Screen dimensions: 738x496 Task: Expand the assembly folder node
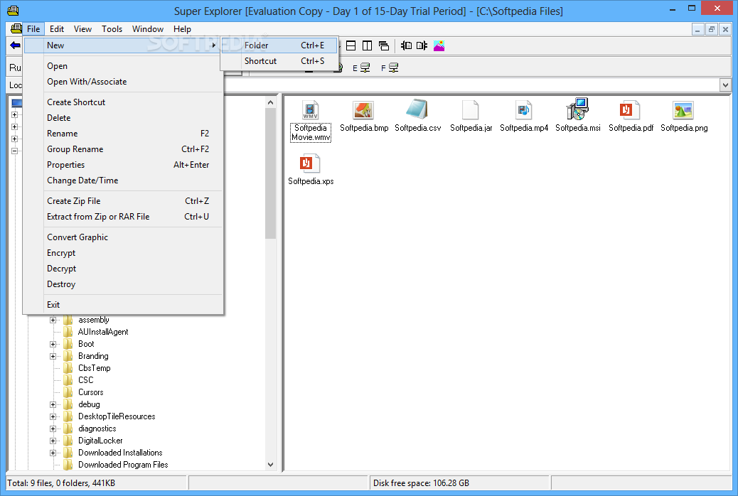pyautogui.click(x=53, y=320)
